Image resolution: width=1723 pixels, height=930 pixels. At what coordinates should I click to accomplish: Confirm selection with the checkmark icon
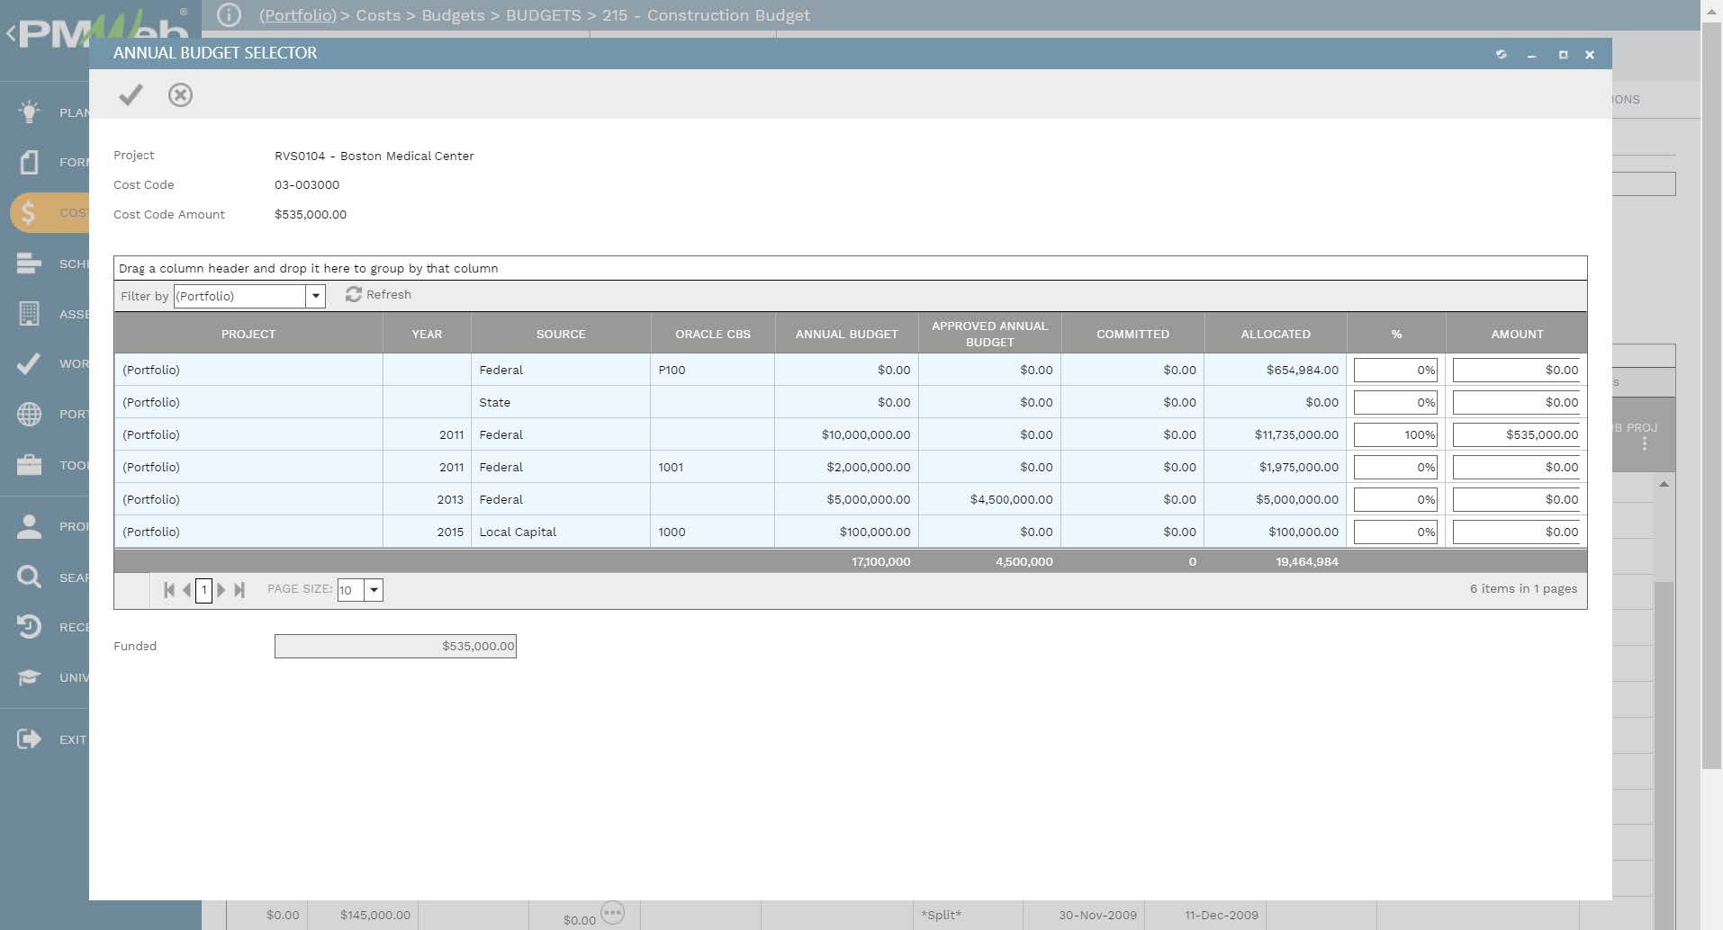point(131,94)
